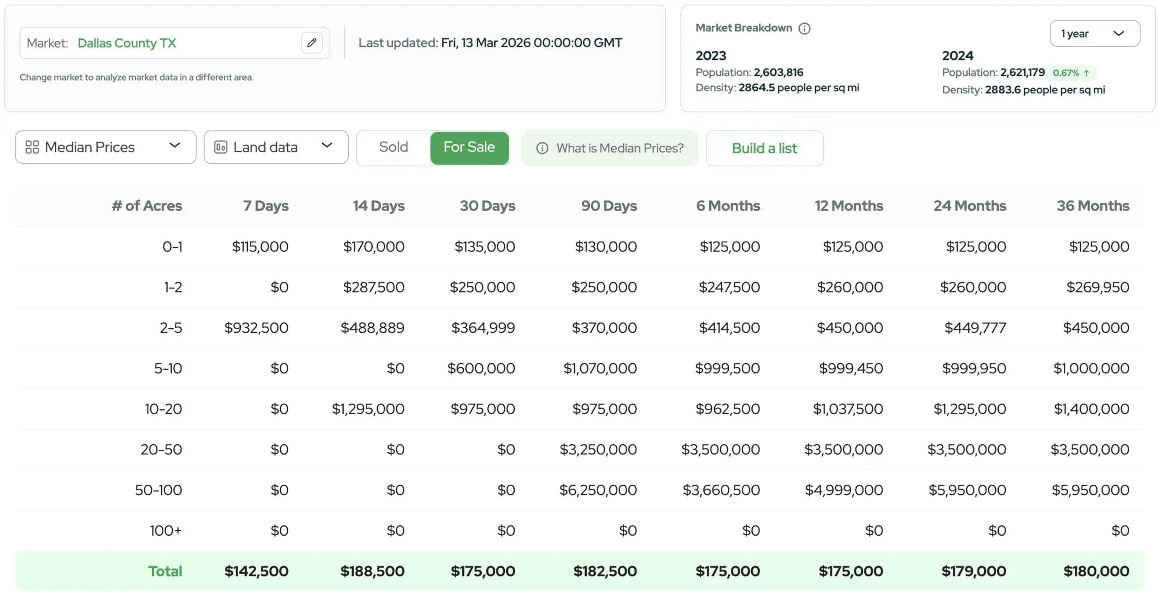
Task: Click the Build a list button
Action: 764,148
